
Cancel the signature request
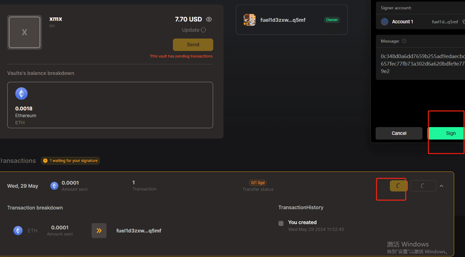tap(399, 133)
